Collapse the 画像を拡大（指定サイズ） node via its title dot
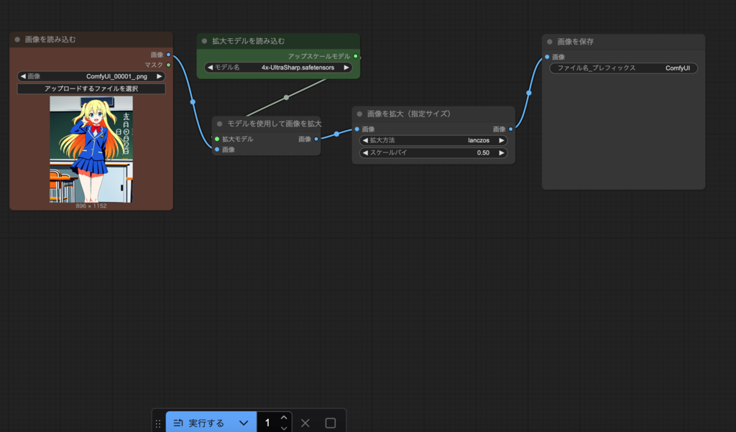This screenshot has width=736, height=432. coord(359,114)
